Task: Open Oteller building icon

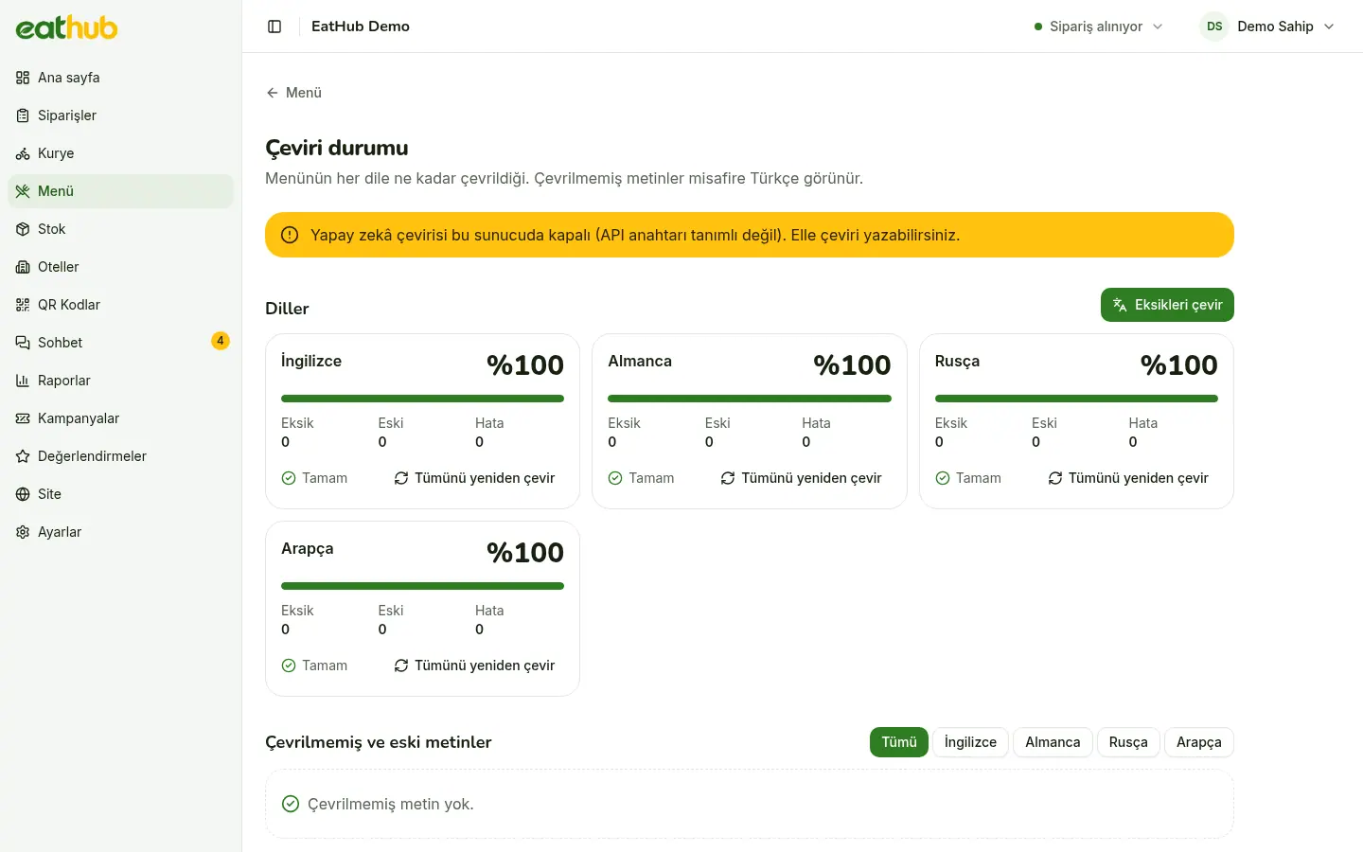Action: coord(23,267)
